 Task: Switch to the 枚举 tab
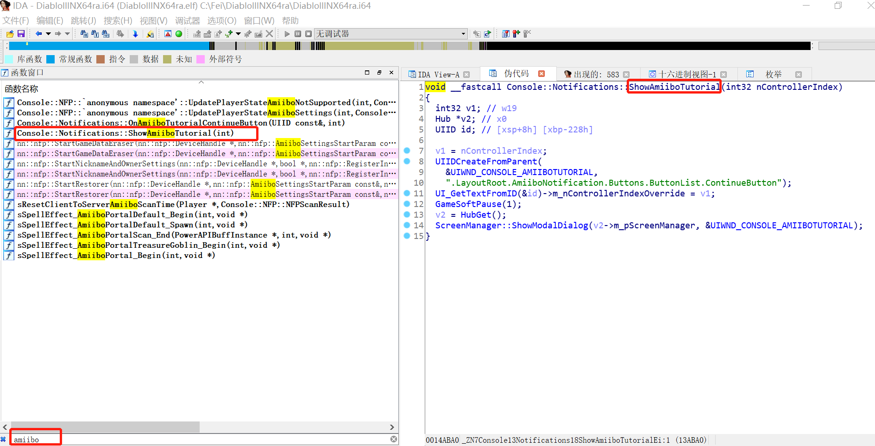click(773, 75)
